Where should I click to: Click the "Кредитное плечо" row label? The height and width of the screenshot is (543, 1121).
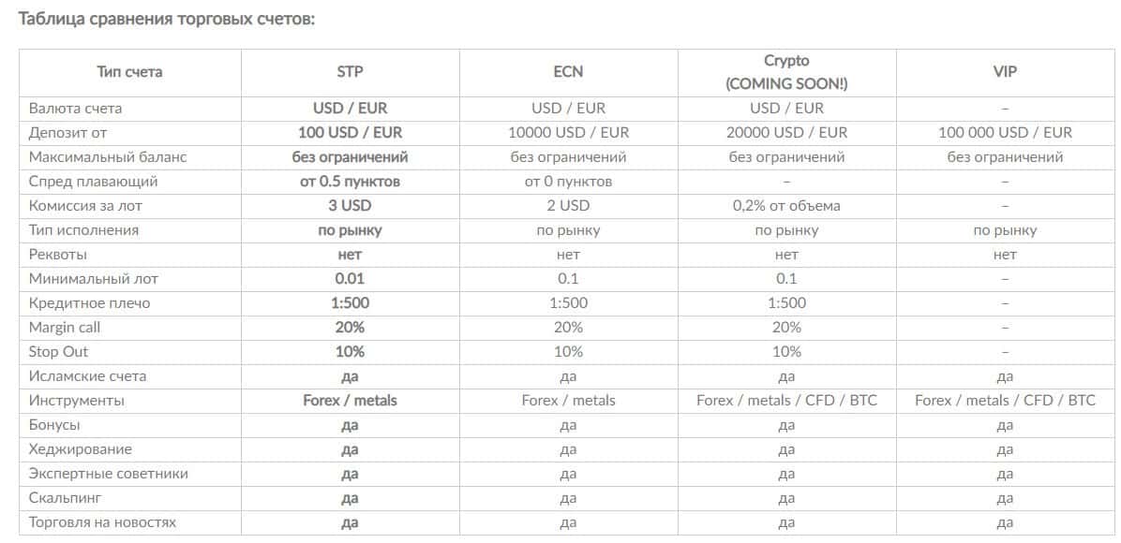89,303
